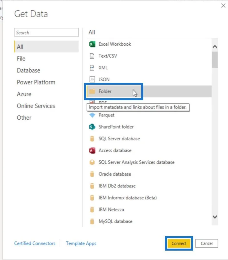Click the Connect button
This screenshot has width=228, height=260.
179,243
